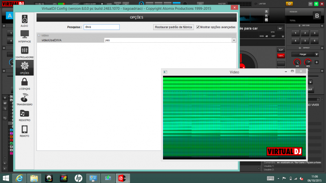Trigger hot cue 5 on deck B
The height and width of the screenshot is (183, 326).
click(x=305, y=41)
